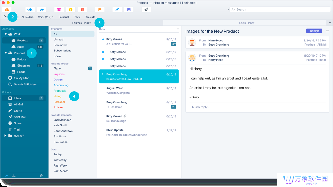Click the paperclip attachment icon on Re: Icon Design
This screenshot has width=333, height=187.
[x=125, y=116]
